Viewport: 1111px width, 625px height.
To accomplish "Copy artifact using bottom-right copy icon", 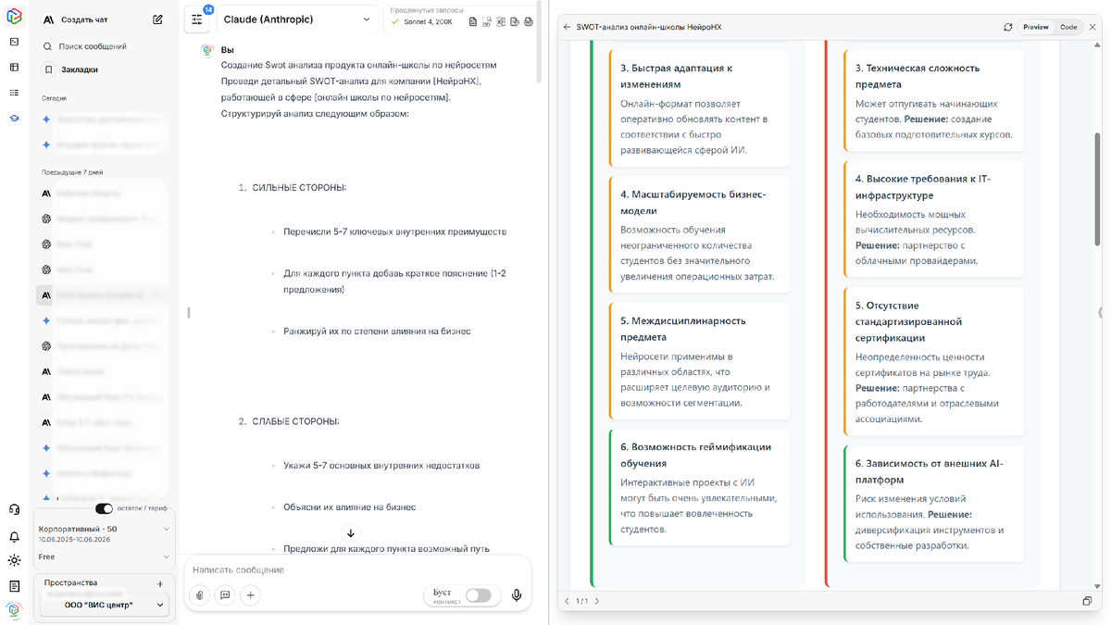I will click(x=1087, y=601).
